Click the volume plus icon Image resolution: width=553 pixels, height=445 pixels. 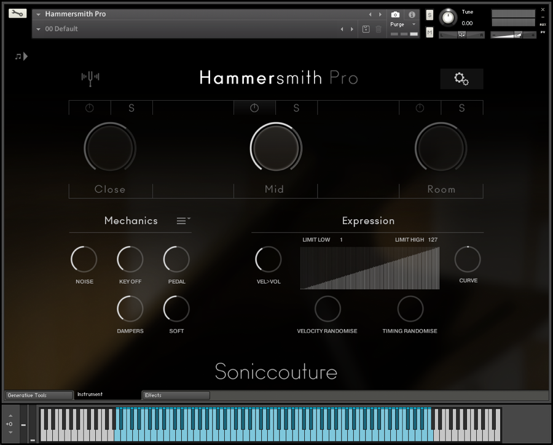pyautogui.click(x=533, y=35)
